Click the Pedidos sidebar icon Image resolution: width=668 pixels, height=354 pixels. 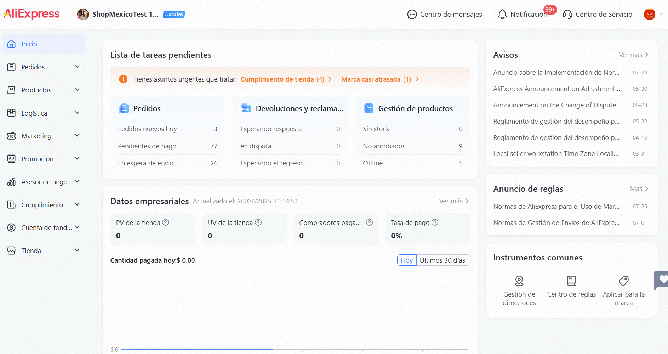(x=11, y=67)
